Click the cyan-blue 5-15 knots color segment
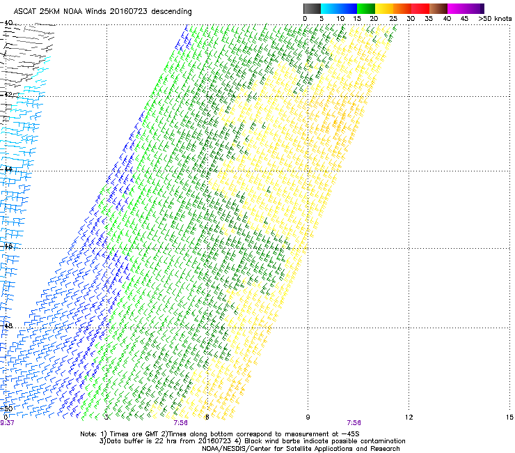The image size is (515, 453). pyautogui.click(x=339, y=8)
